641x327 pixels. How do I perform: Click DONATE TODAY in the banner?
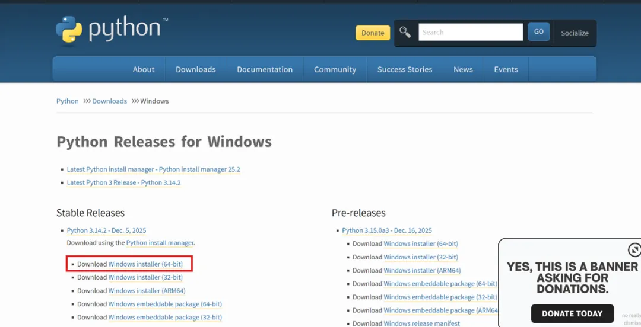pos(572,313)
